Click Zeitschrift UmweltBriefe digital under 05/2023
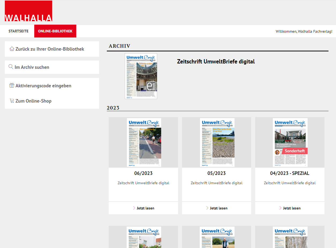This screenshot has width=336, height=248. tap(217, 183)
